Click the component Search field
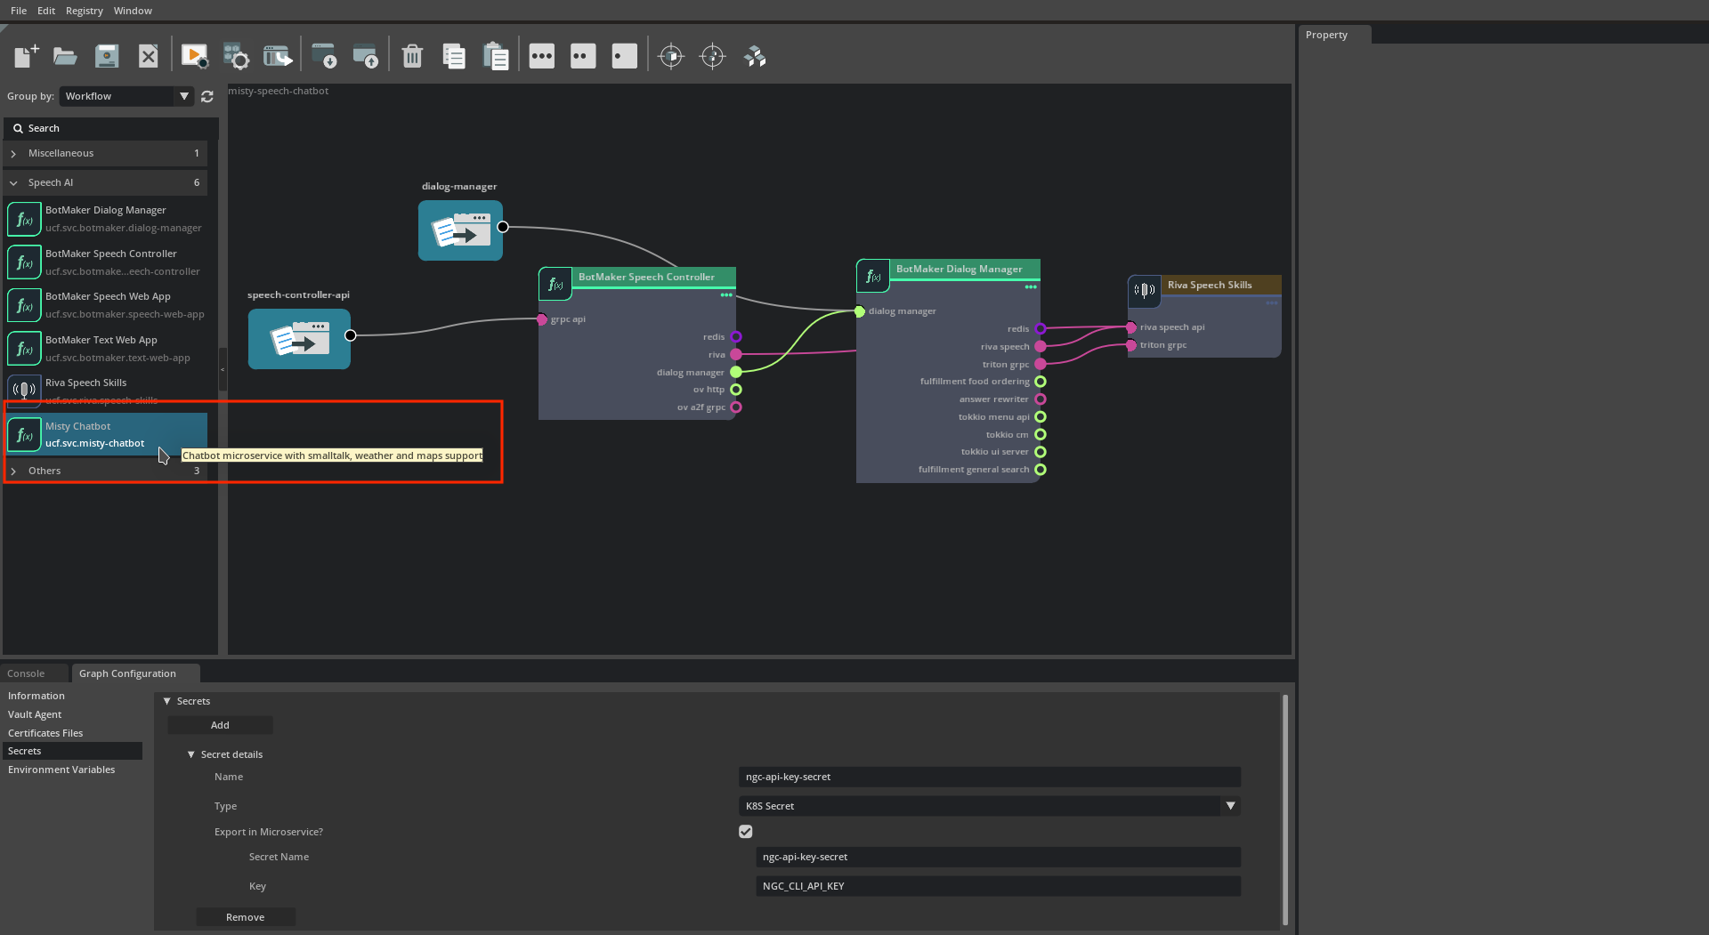This screenshot has height=935, width=1709. 111,128
